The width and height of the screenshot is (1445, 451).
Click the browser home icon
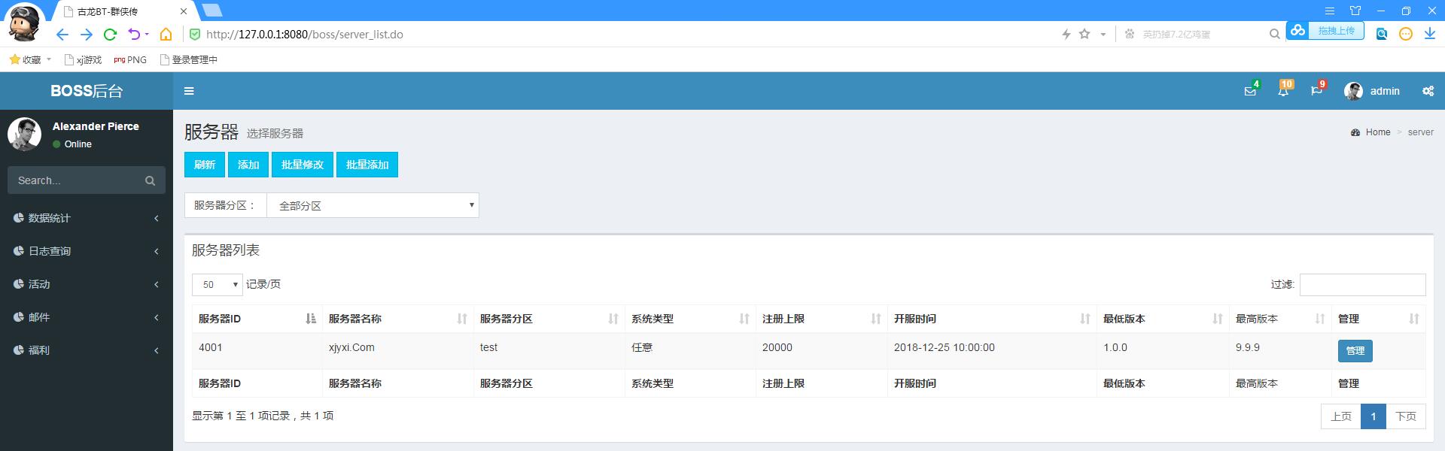point(166,34)
